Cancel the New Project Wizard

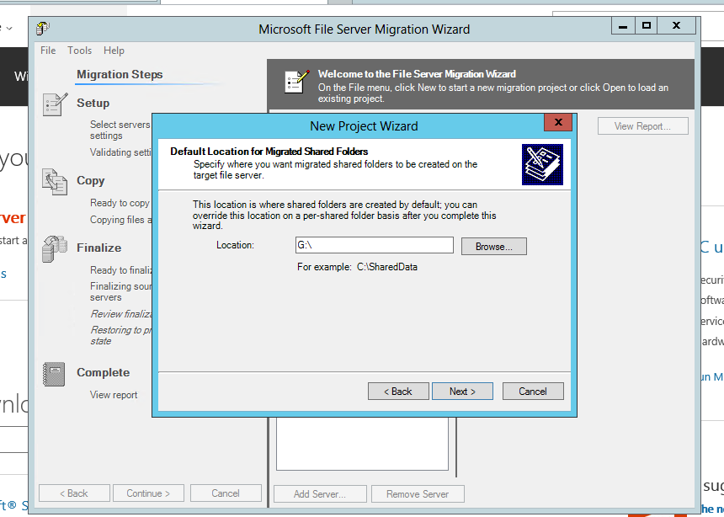(x=533, y=392)
